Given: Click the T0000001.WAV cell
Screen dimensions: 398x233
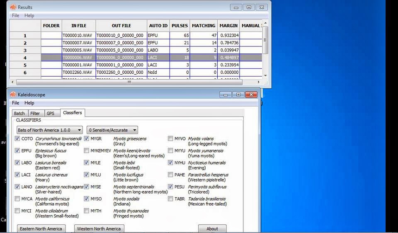Looking at the screenshot, I should tap(79, 65).
